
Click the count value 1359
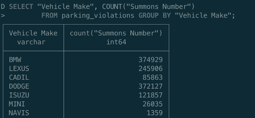[x=155, y=113]
